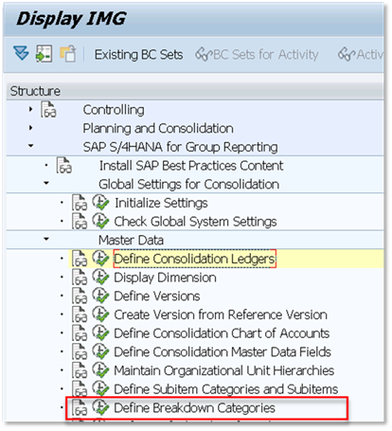
Task: Execute Define Consolidation Chart of Accounts icon
Action: coord(100,332)
